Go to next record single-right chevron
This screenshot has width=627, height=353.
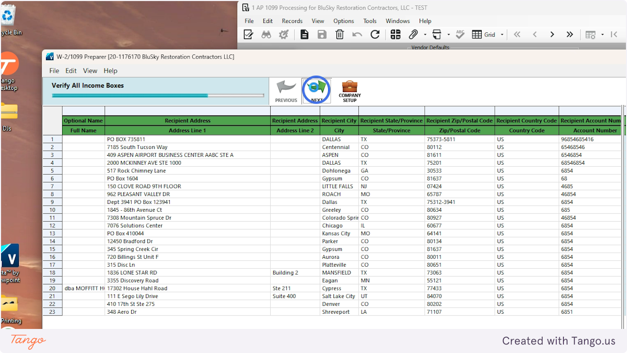click(552, 35)
